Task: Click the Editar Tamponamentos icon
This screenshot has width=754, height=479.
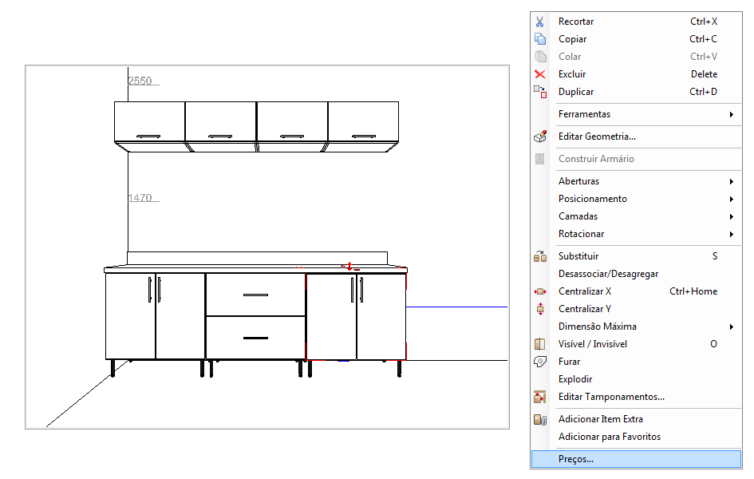Action: tap(540, 397)
